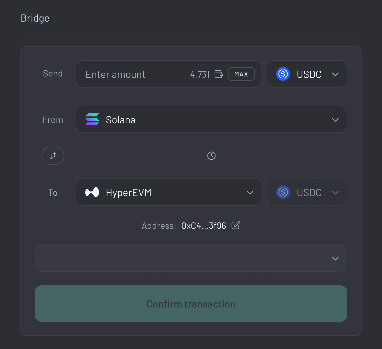382x349 pixels.
Task: Toggle the from/to chain swap control
Action: point(53,156)
